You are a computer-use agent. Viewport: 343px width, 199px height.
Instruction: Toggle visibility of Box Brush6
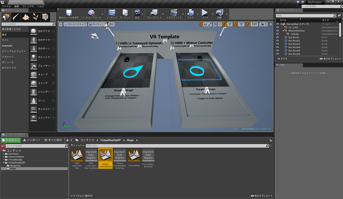tap(277, 54)
